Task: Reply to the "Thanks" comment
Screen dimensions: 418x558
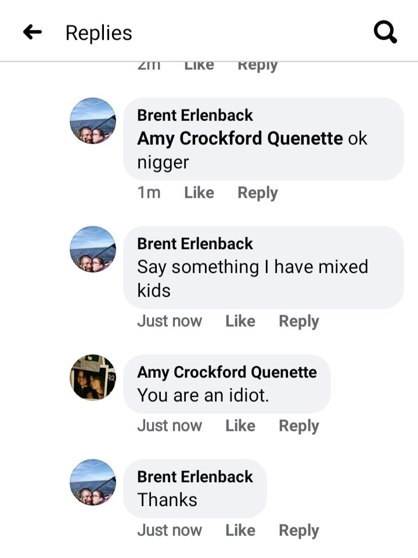Action: point(299,531)
